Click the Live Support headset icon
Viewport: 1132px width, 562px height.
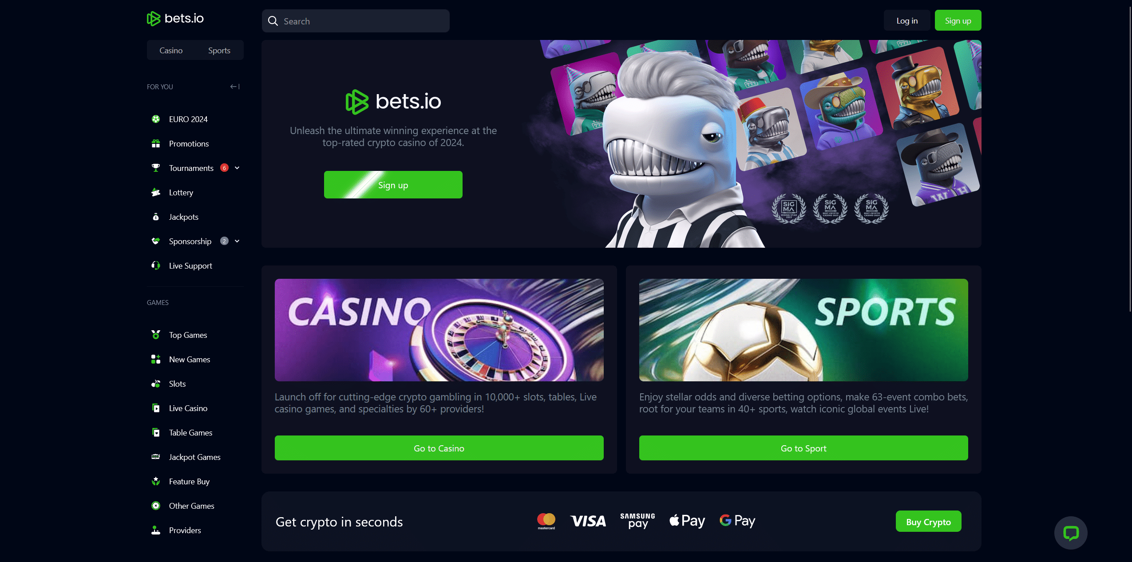(x=156, y=265)
